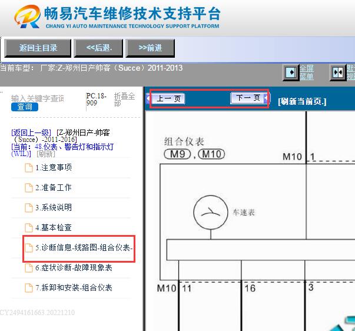Open the 全屏菜单 link

tap(307, 72)
